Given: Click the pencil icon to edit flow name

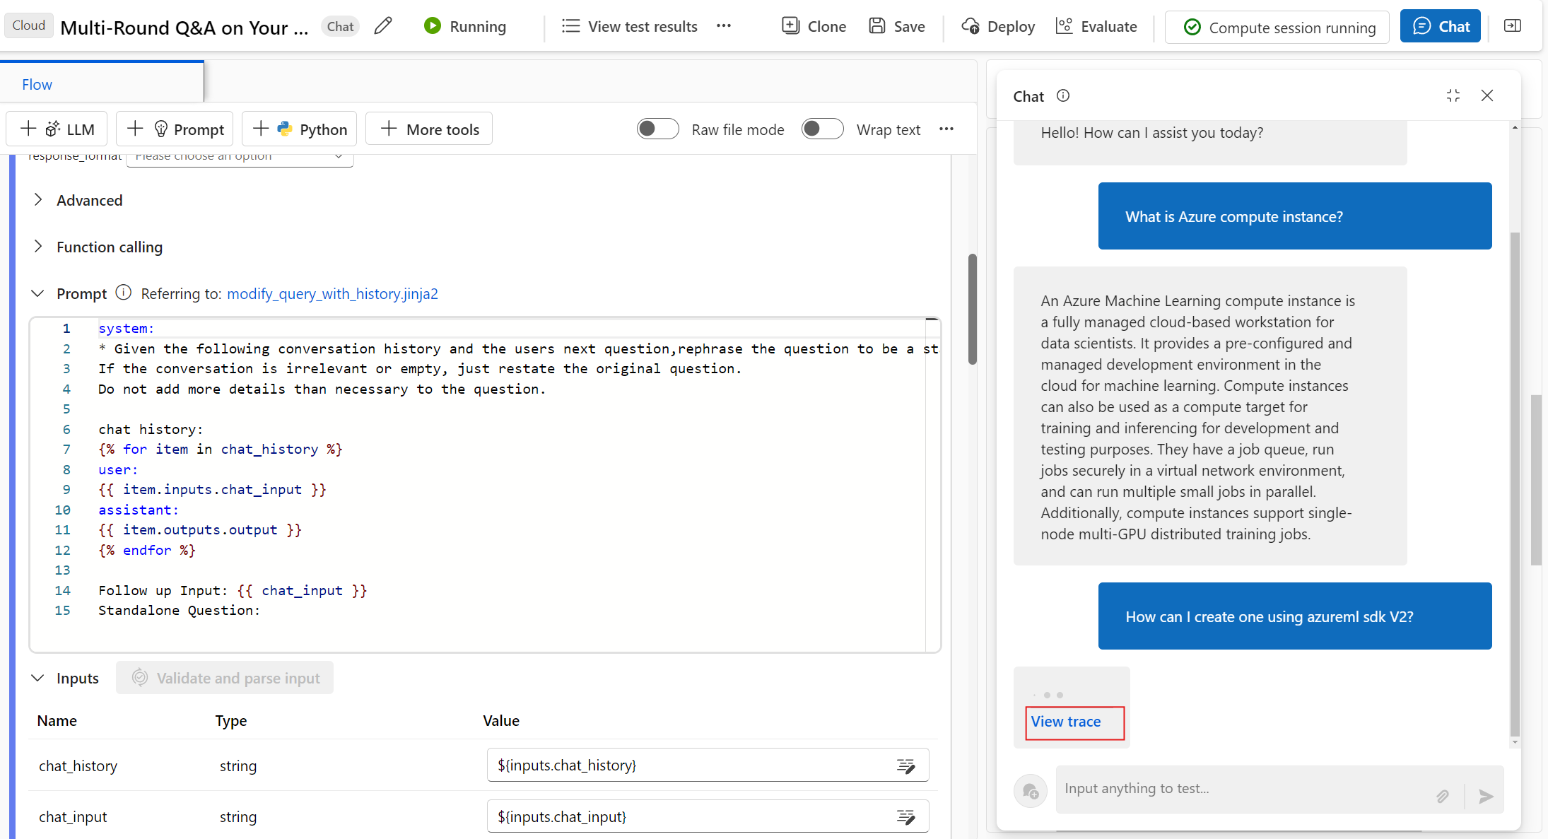Looking at the screenshot, I should pos(382,26).
